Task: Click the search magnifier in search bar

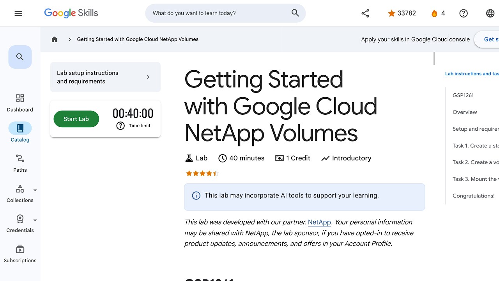Action: click(295, 13)
